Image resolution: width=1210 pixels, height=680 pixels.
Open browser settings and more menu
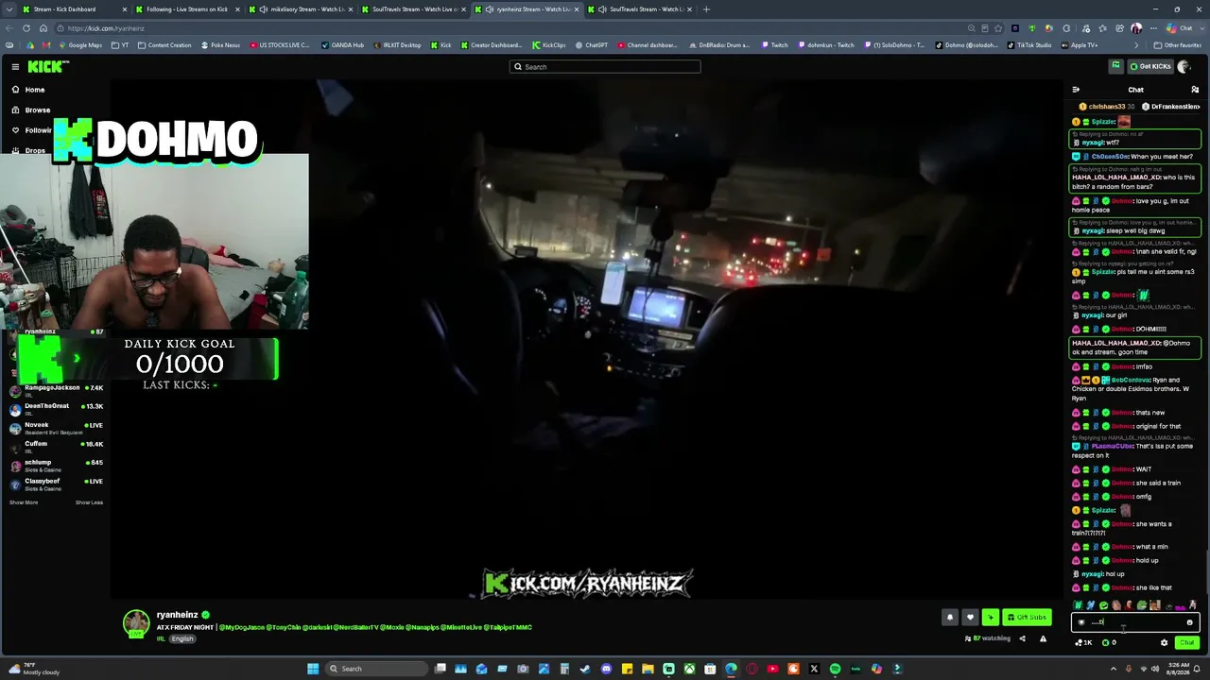coord(1153,28)
